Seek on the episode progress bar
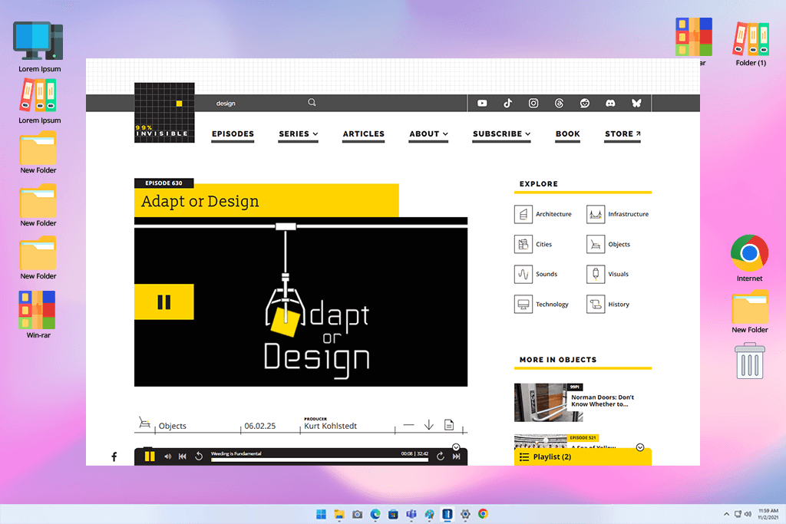Screen dimensions: 786x524 point(320,460)
